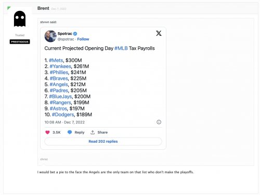Click the share upload icon
The width and height of the screenshot is (260, 195).
pos(93,132)
